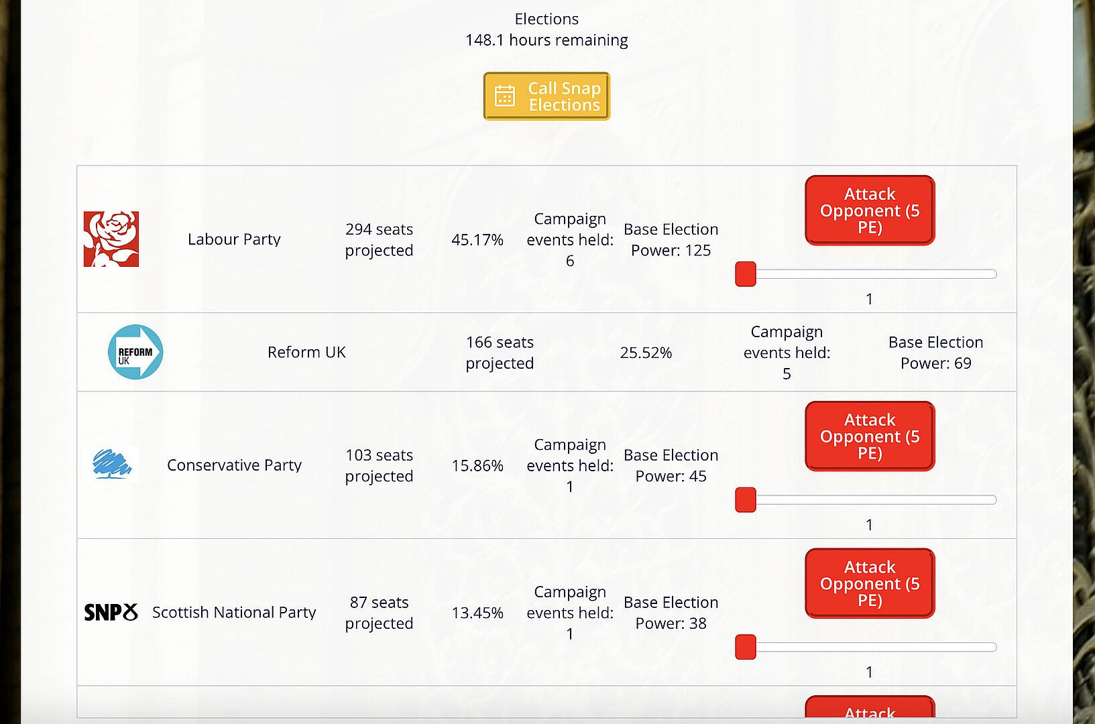Click the SNP logo icon
Screen dimensions: 1095x724
coord(111,612)
